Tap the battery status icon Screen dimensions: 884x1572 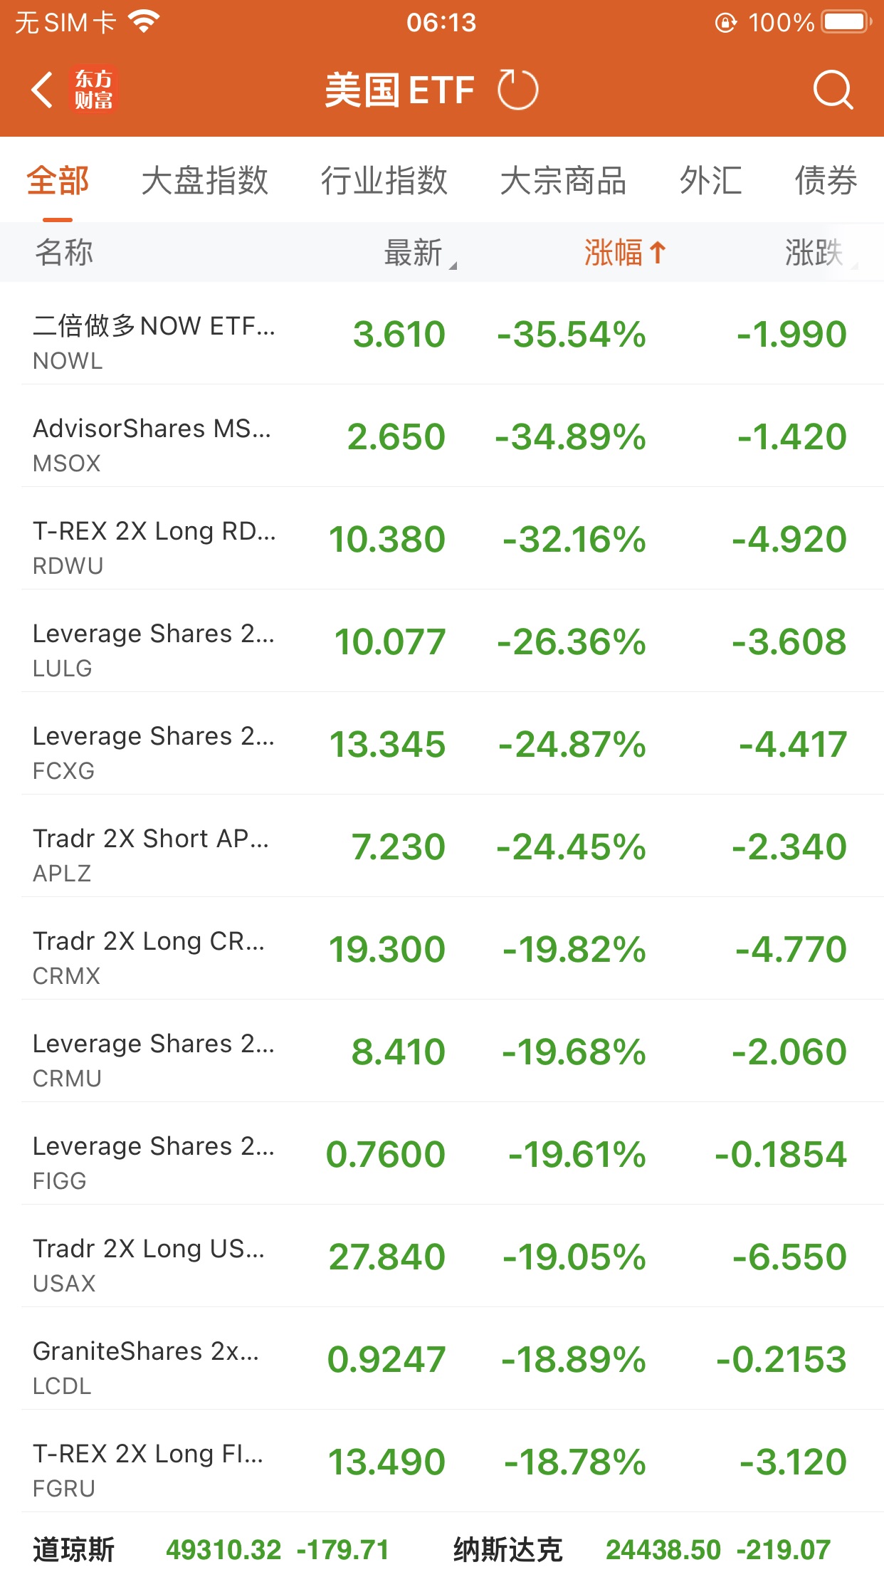point(846,22)
